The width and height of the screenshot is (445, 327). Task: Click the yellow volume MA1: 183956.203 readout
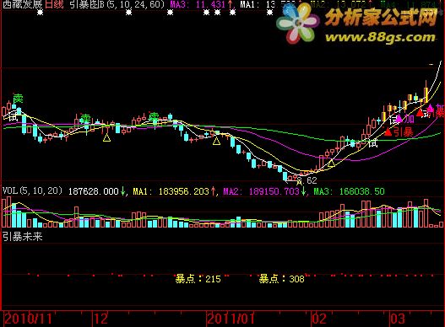click(x=171, y=191)
